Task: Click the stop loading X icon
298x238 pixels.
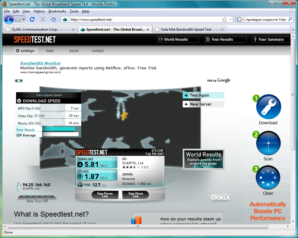Action: click(x=43, y=19)
